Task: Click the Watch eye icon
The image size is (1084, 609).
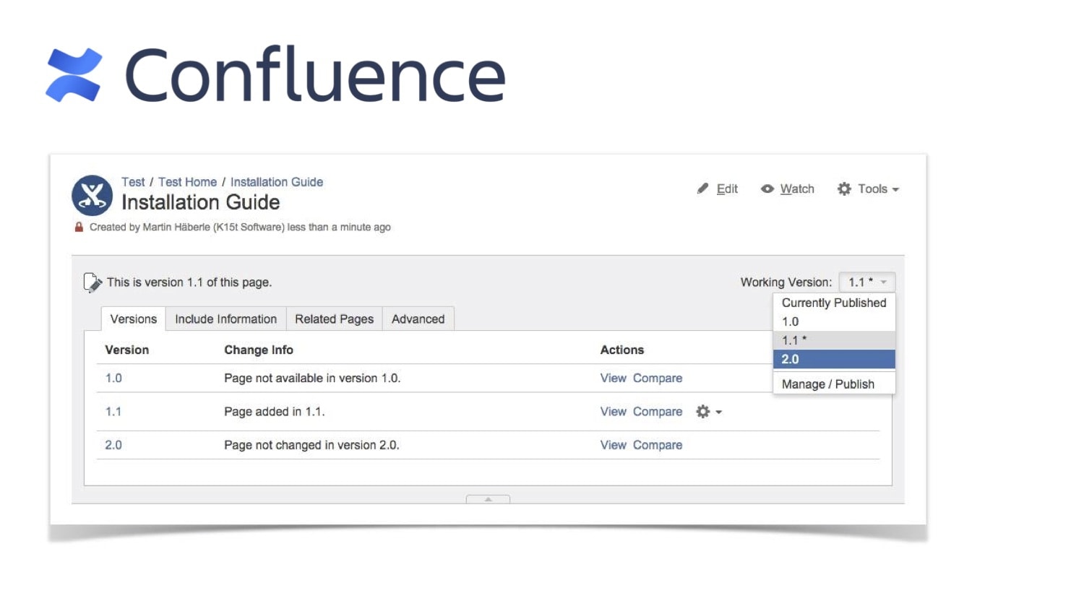Action: pos(767,189)
